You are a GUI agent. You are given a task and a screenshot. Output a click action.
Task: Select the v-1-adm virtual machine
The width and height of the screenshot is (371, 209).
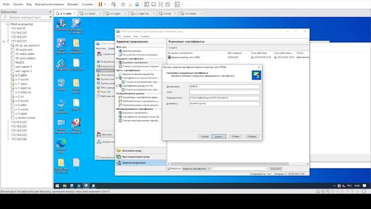pyautogui.click(x=21, y=75)
